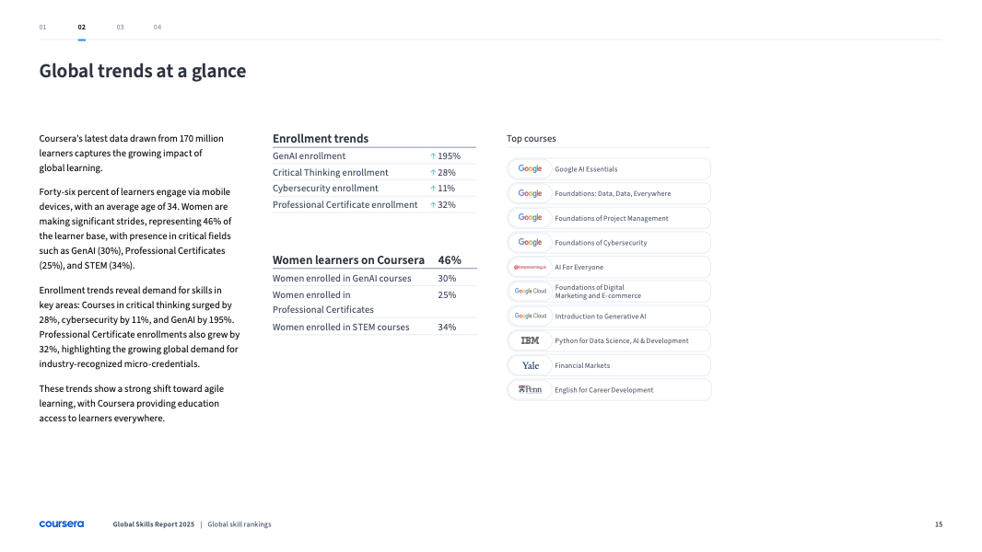The image size is (982, 552).
Task: Jump to section 04 tab
Action: [158, 28]
